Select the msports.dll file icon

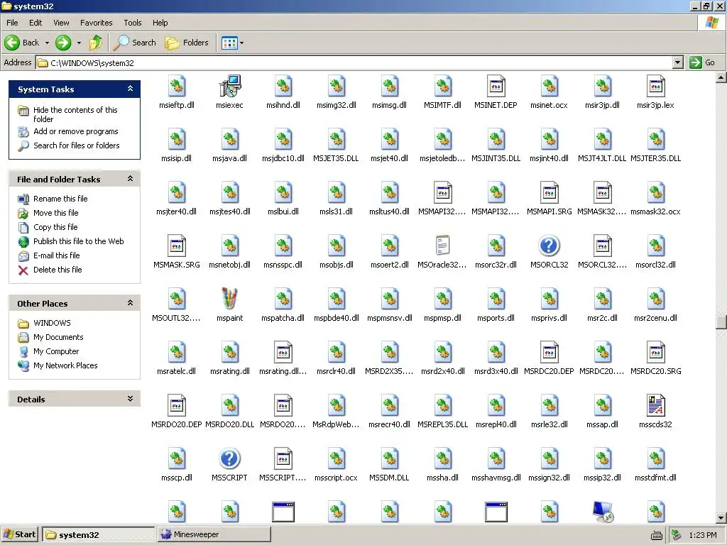point(496,299)
